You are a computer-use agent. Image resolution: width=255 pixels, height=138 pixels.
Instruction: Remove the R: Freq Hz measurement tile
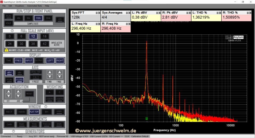tap(129, 24)
